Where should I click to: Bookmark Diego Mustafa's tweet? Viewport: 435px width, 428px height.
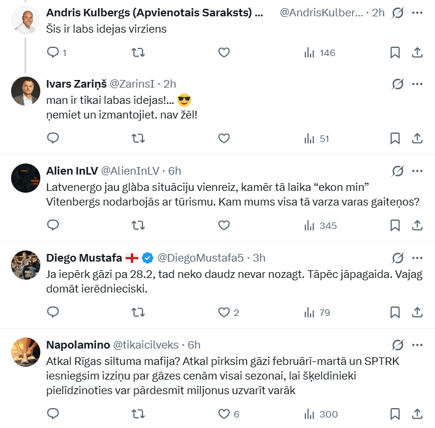pos(395,312)
